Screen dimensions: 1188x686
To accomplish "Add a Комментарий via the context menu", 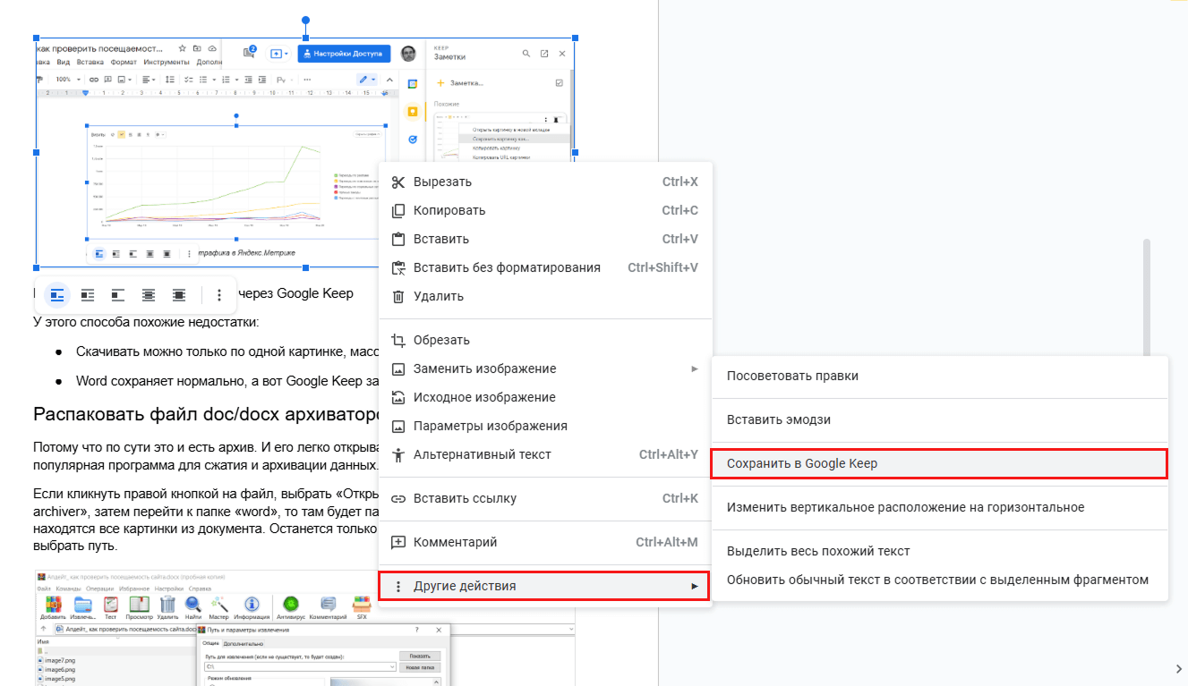I will 545,542.
